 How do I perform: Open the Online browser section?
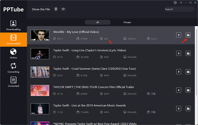point(13,54)
